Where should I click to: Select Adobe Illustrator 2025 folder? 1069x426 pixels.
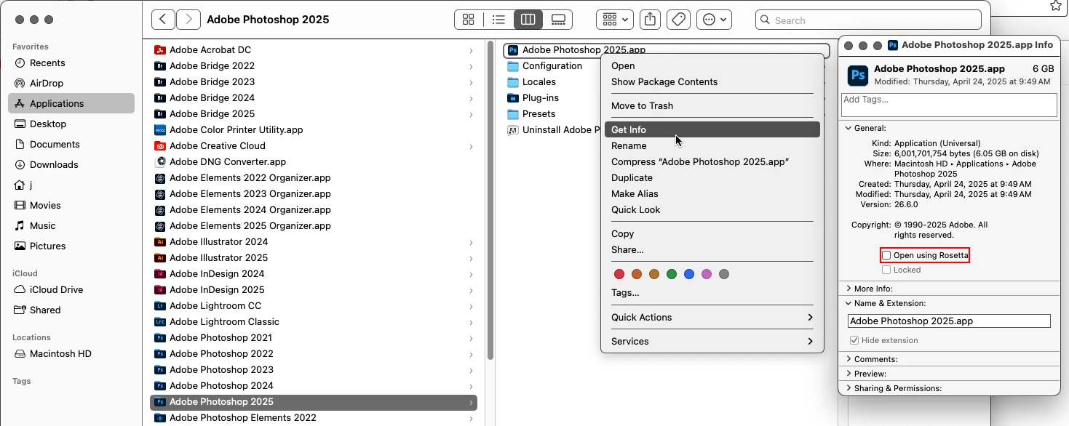click(x=314, y=257)
